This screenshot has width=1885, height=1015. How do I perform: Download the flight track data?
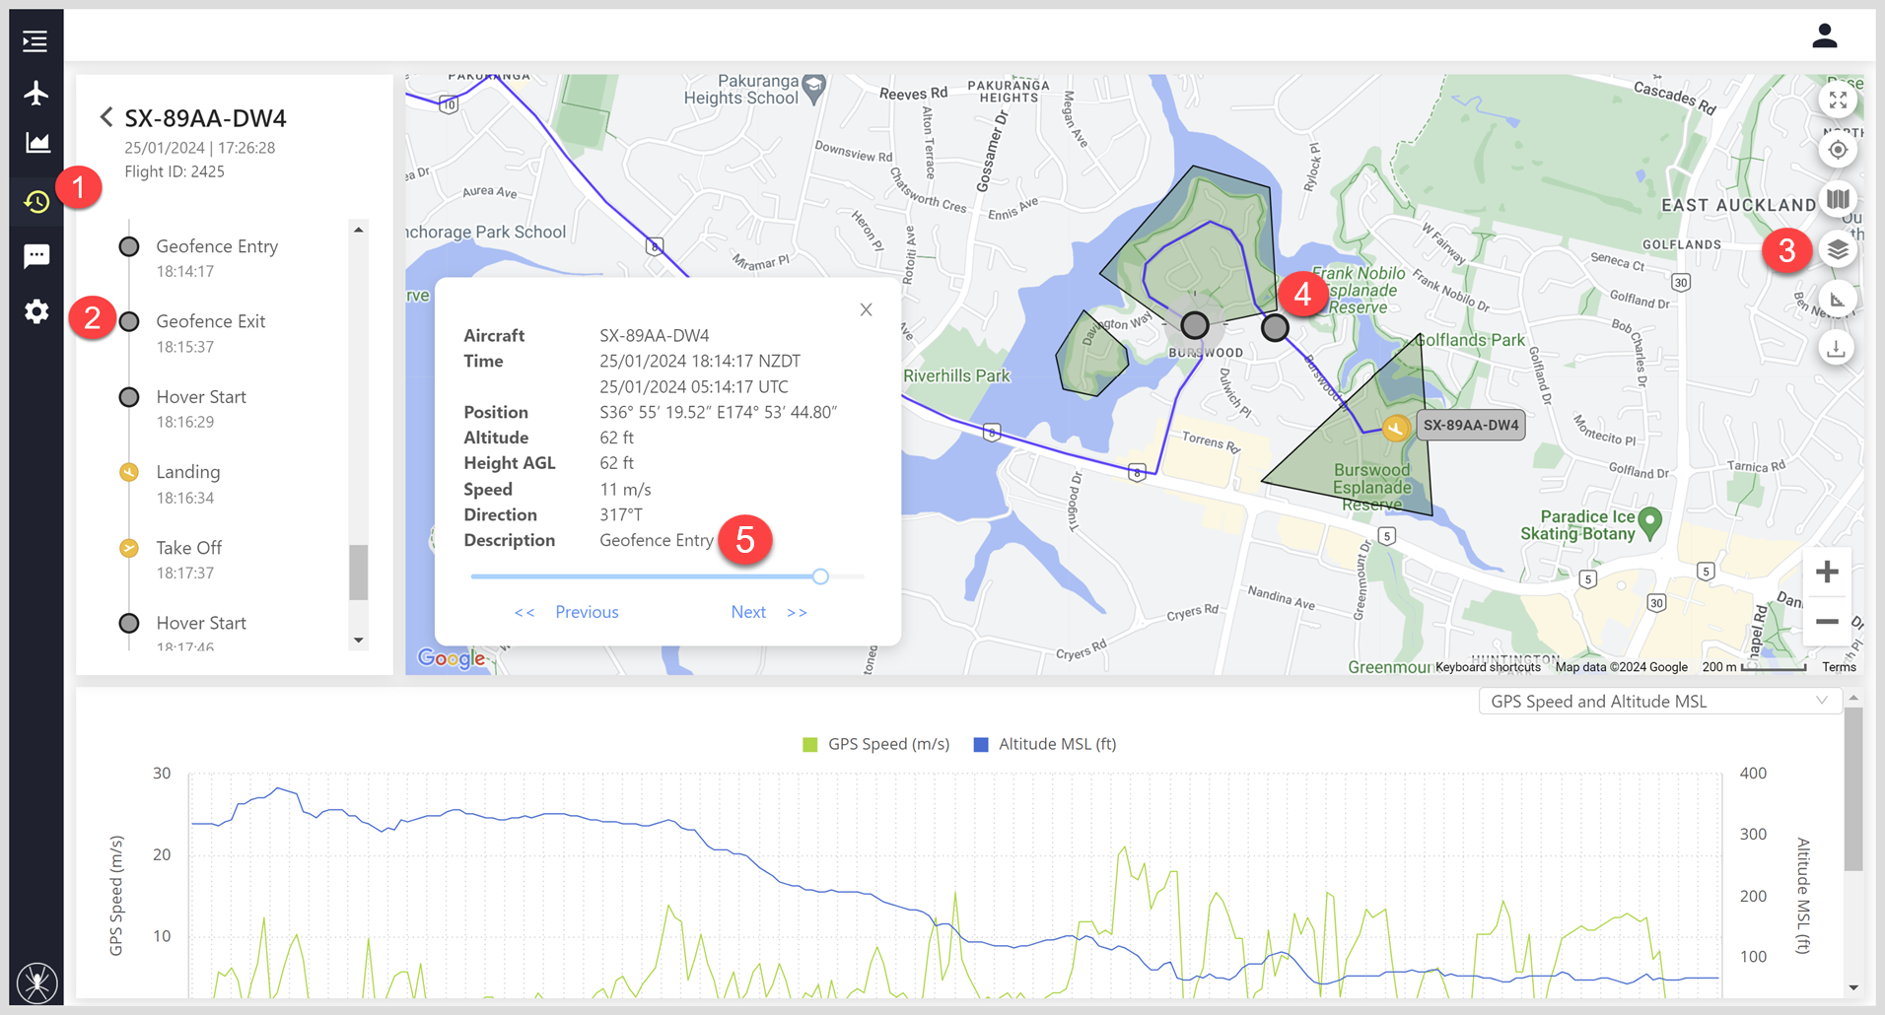tap(1836, 349)
